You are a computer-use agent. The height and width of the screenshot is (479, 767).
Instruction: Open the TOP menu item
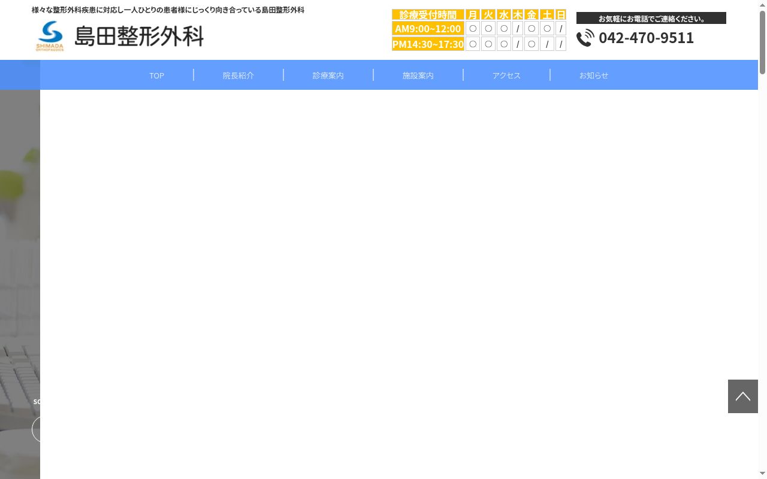(x=156, y=75)
